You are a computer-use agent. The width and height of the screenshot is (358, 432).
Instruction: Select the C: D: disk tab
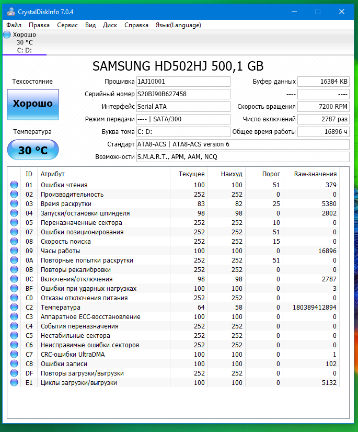[25, 42]
